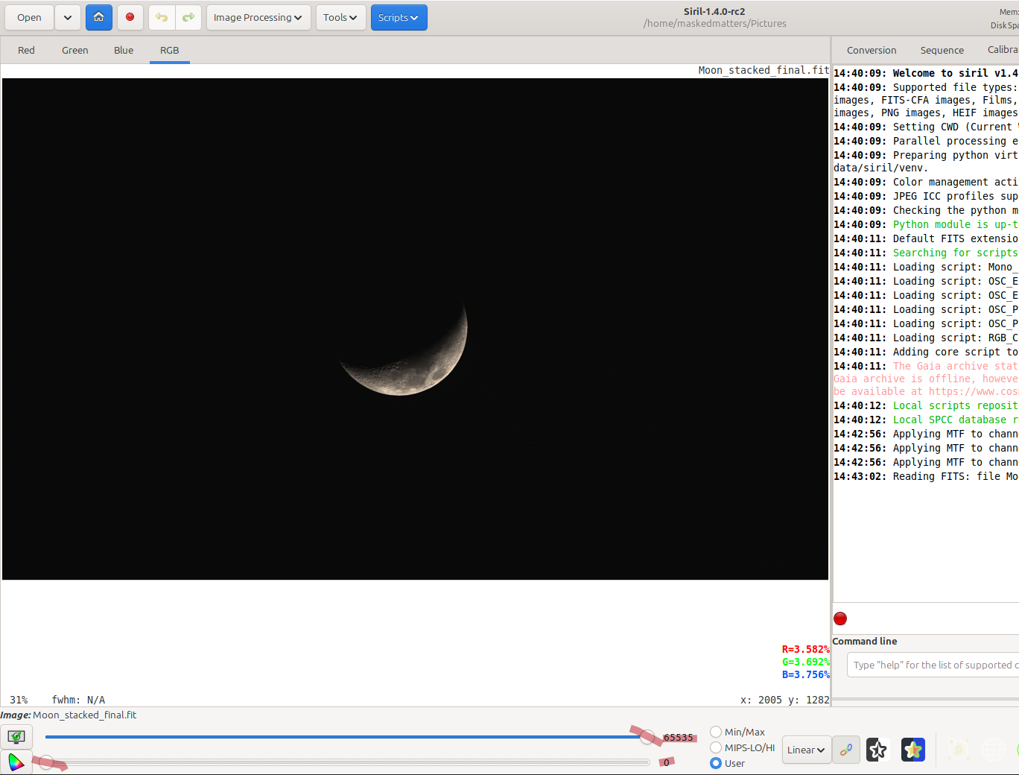Click the home working directory icon
This screenshot has width=1019, height=775.
pos(98,17)
